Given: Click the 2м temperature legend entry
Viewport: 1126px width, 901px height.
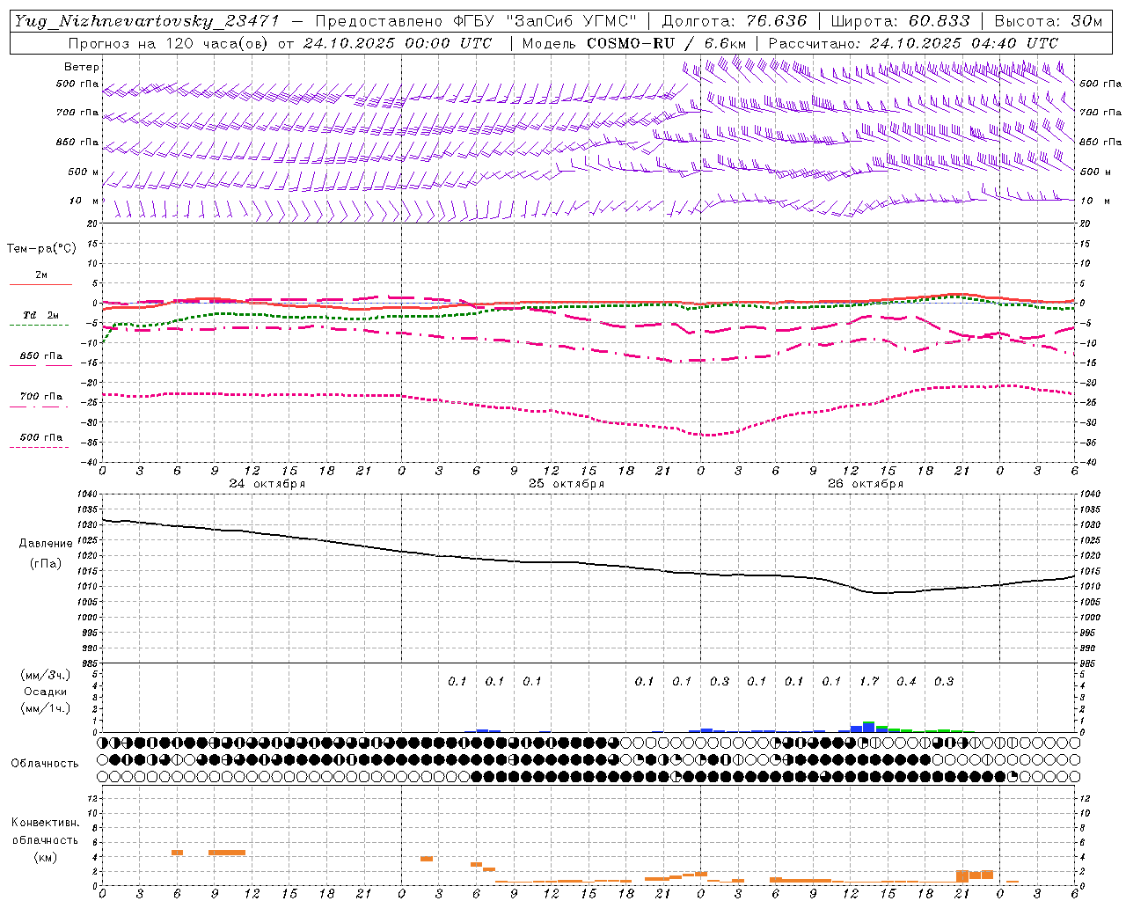Looking at the screenshot, I should pyautogui.click(x=41, y=275).
